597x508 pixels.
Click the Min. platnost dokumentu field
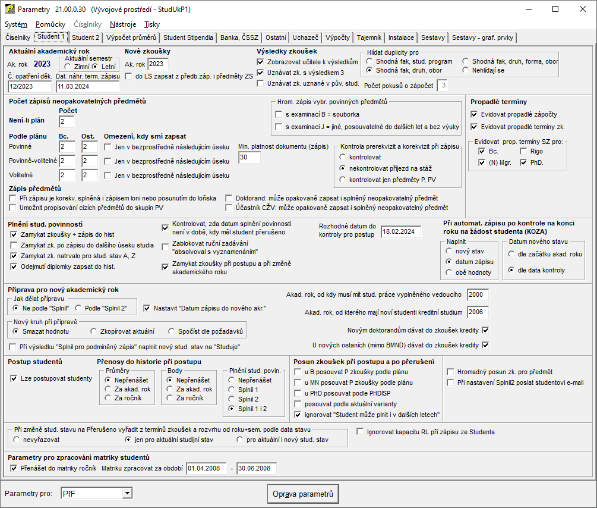click(249, 157)
